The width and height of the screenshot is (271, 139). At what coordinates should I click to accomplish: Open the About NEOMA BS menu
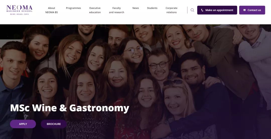coord(51,10)
